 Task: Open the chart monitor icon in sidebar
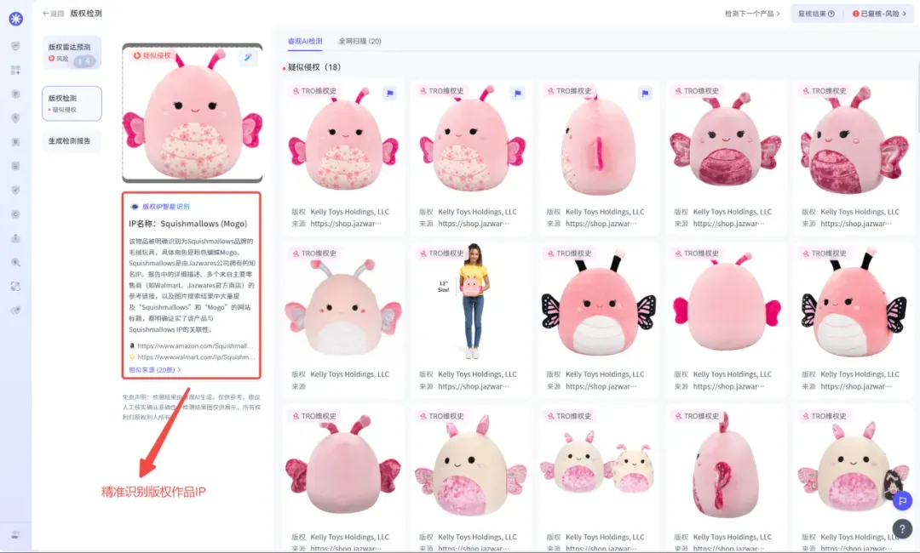coord(16,46)
